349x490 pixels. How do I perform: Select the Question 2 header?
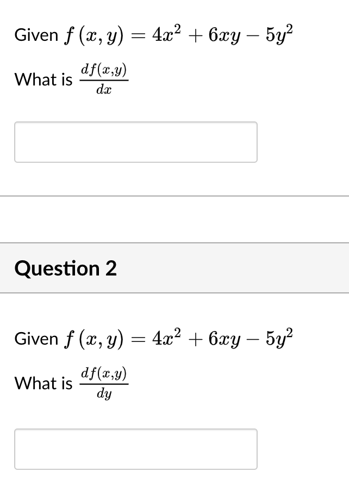pos(65,268)
